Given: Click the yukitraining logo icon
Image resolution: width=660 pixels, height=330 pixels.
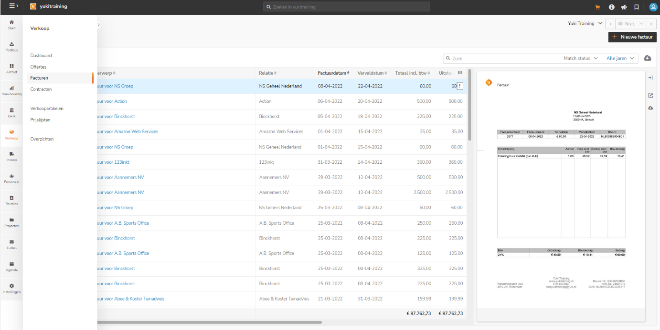Looking at the screenshot, I should coord(33,7).
